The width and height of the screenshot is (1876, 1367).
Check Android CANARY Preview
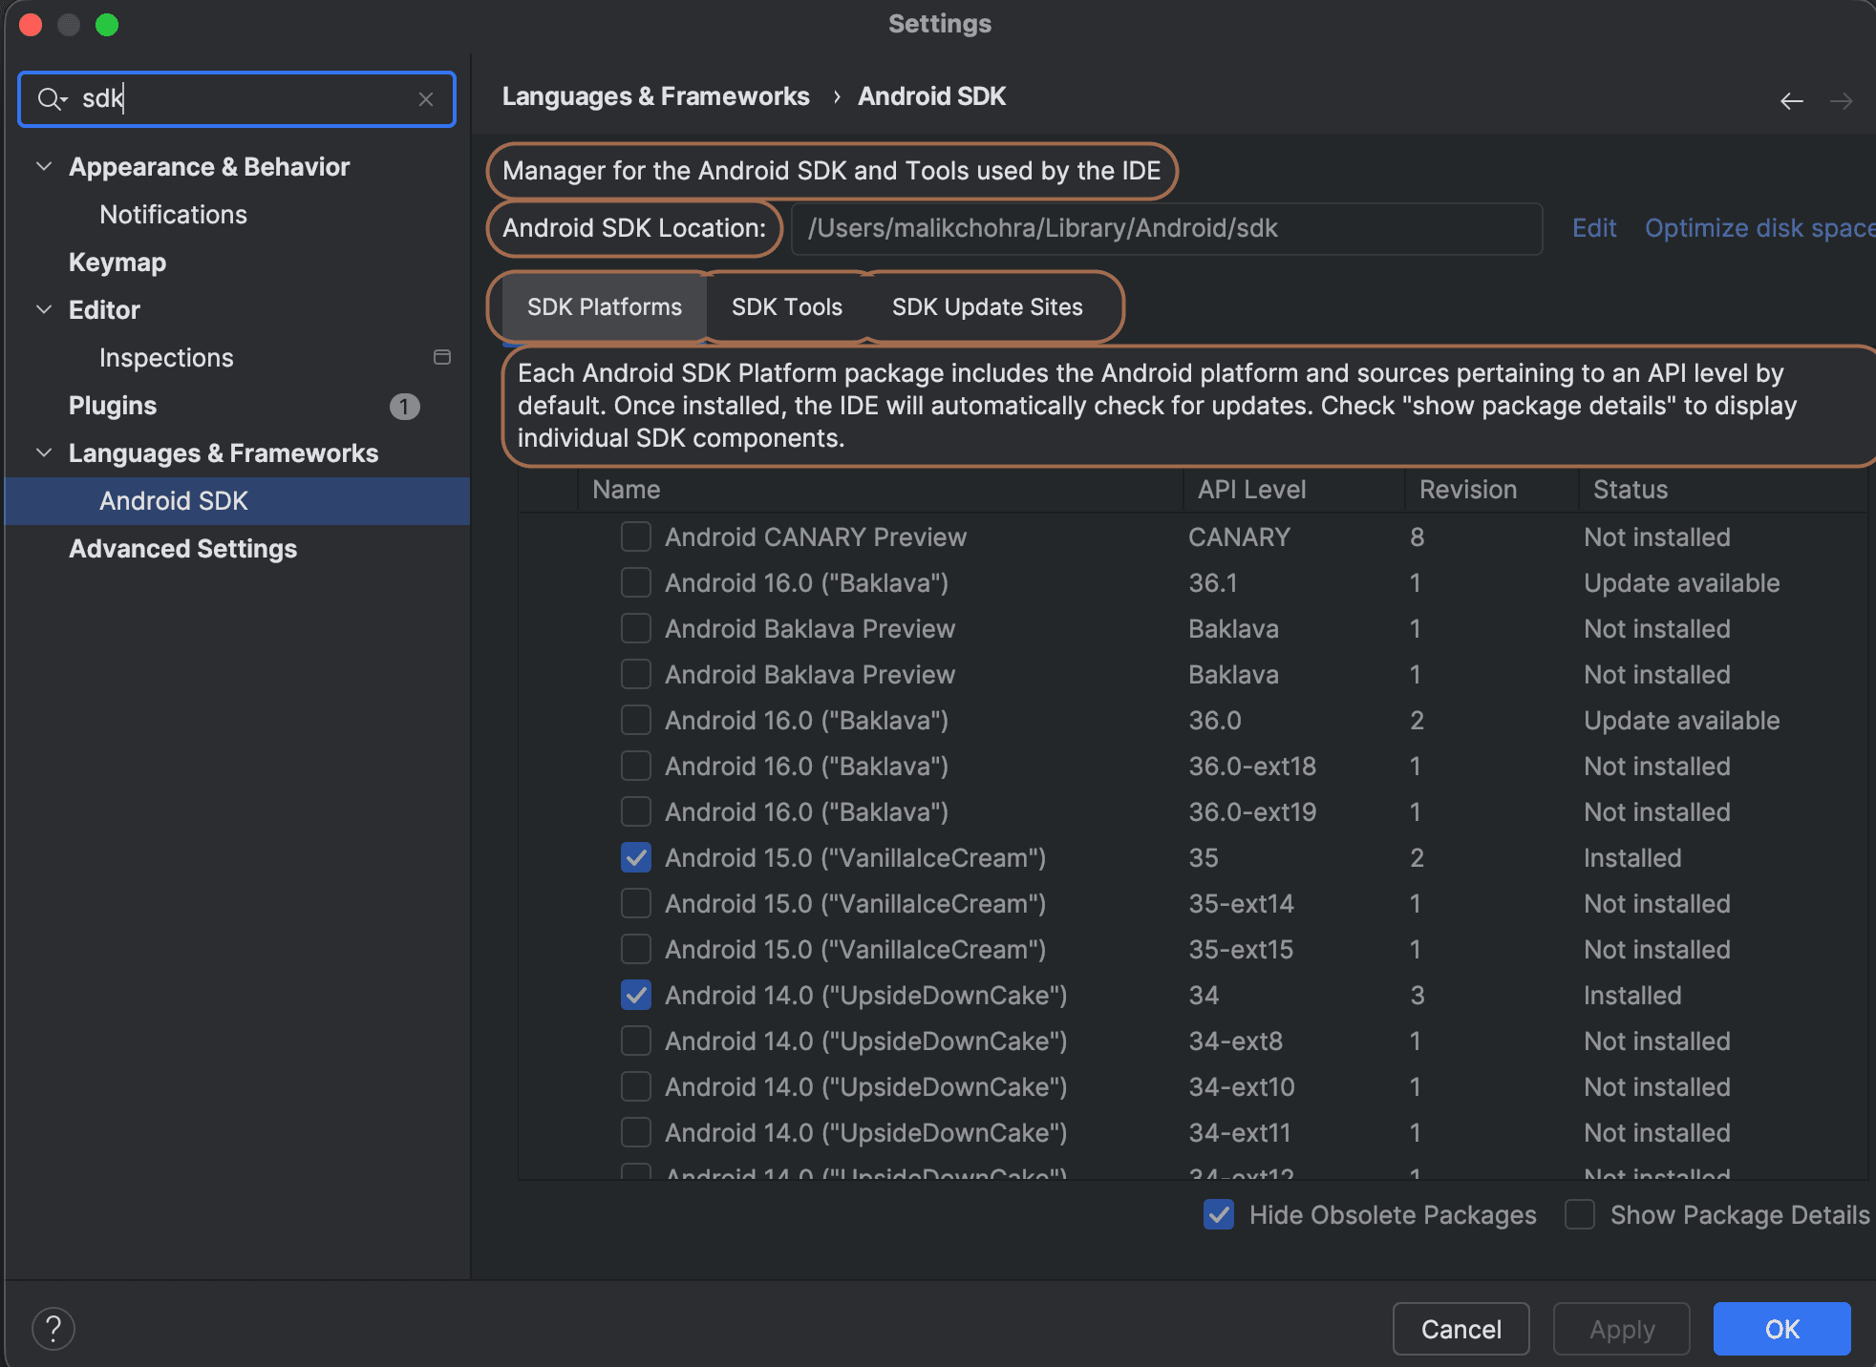(x=636, y=536)
